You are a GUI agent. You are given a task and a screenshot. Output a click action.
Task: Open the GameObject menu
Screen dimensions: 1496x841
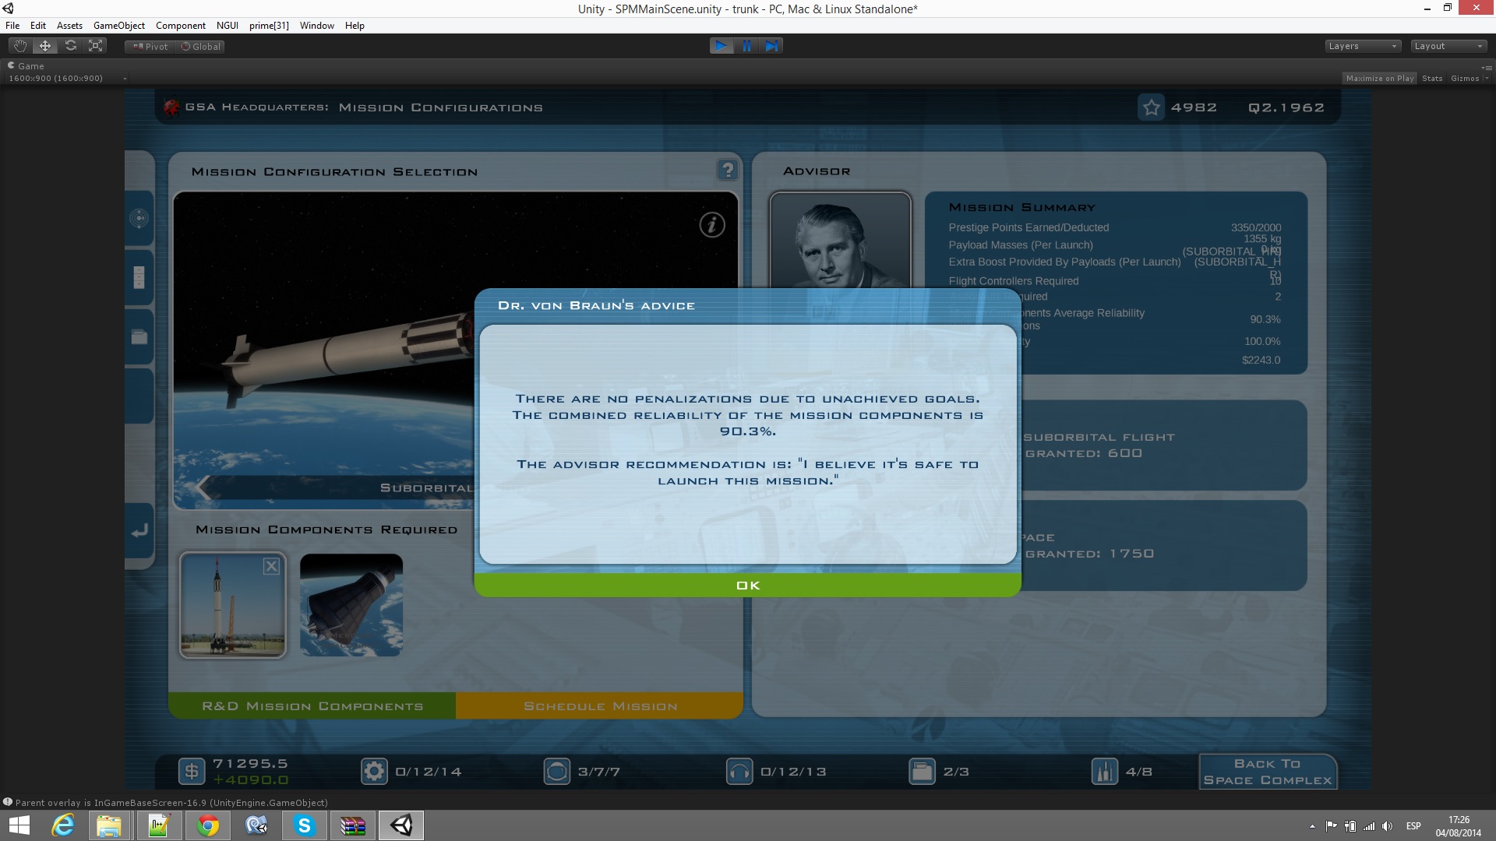coord(118,26)
